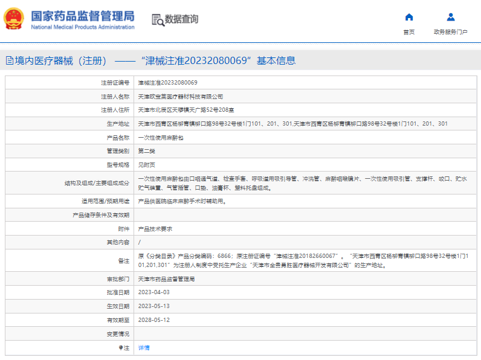This screenshot has width=481, height=360.
Task: Click the 产品储存条件及有效期 label
Action: (101, 215)
